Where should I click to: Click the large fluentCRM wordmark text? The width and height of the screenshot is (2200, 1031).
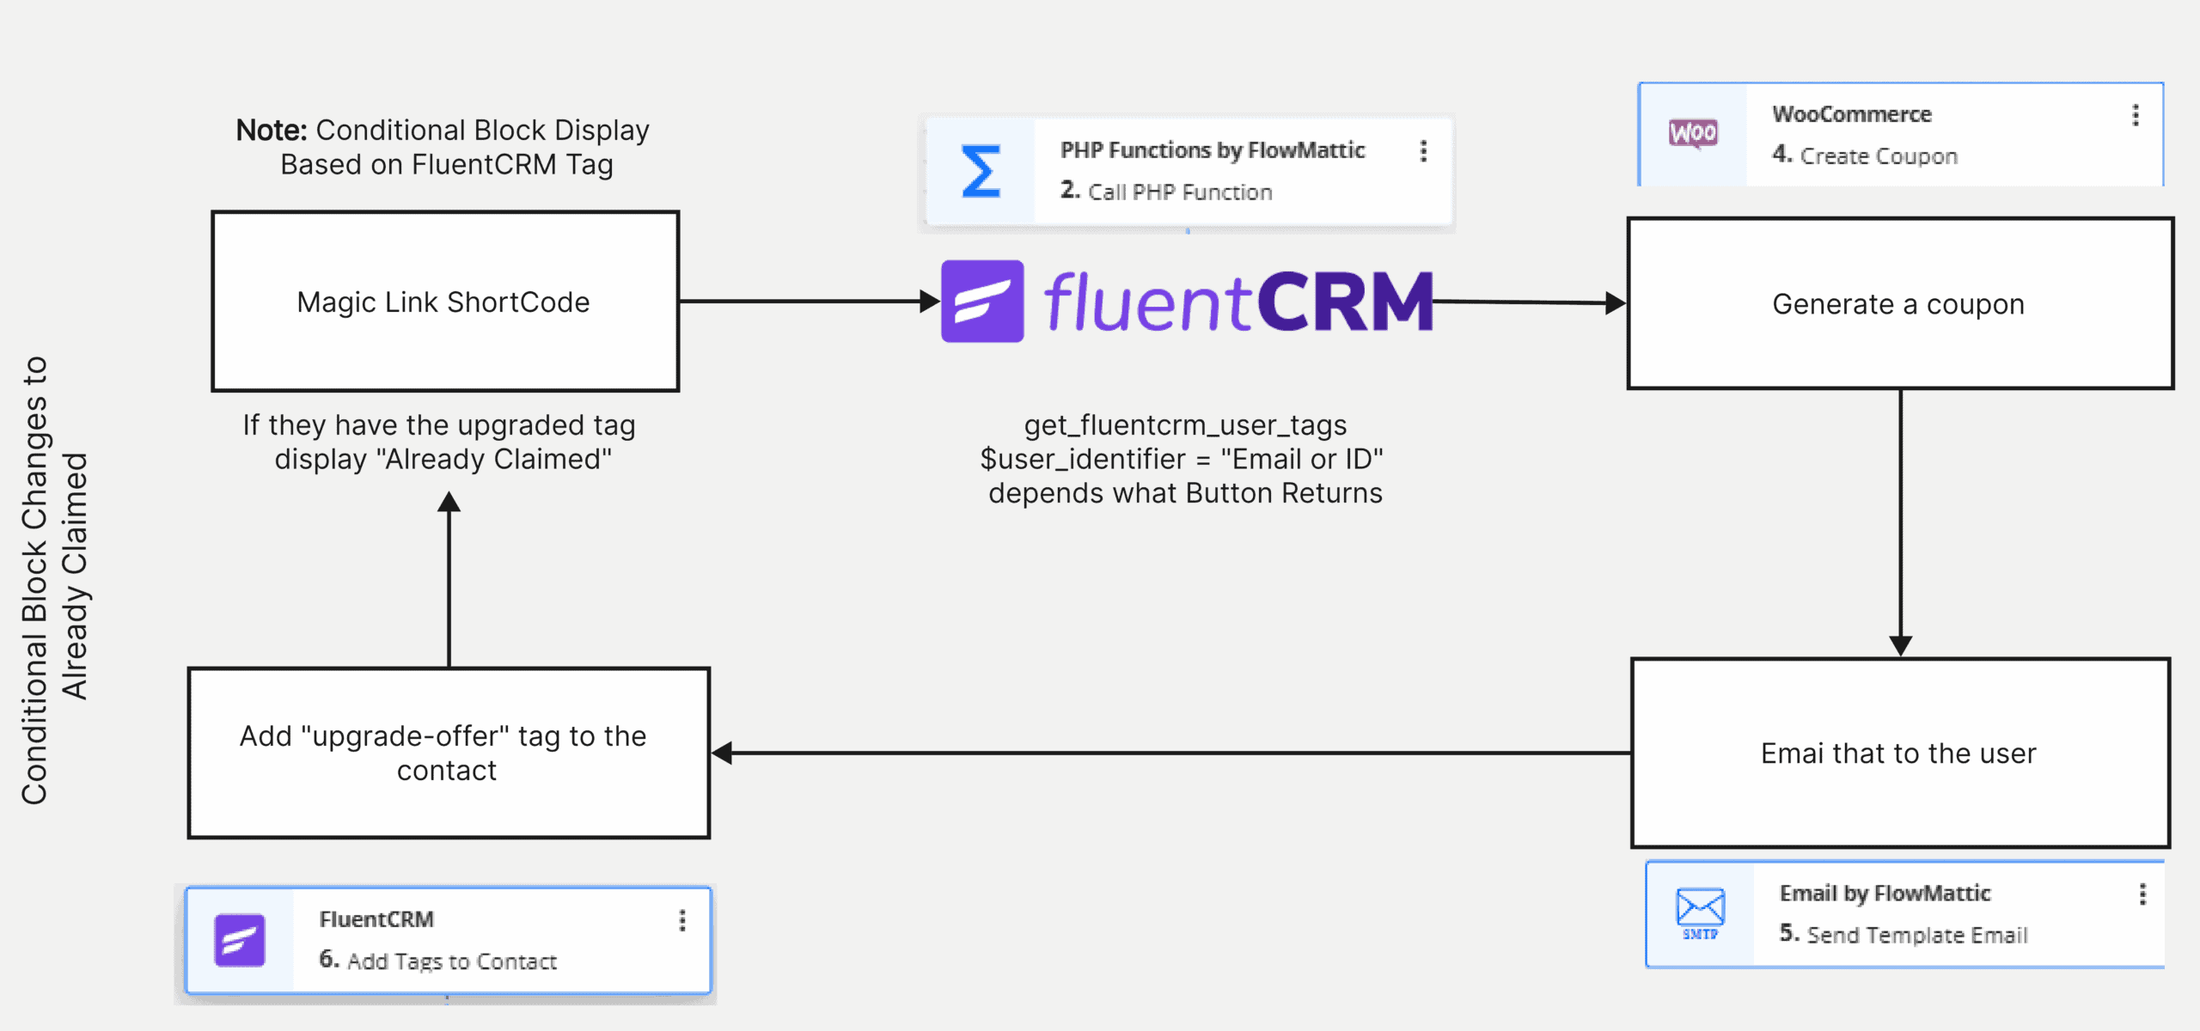[1238, 302]
